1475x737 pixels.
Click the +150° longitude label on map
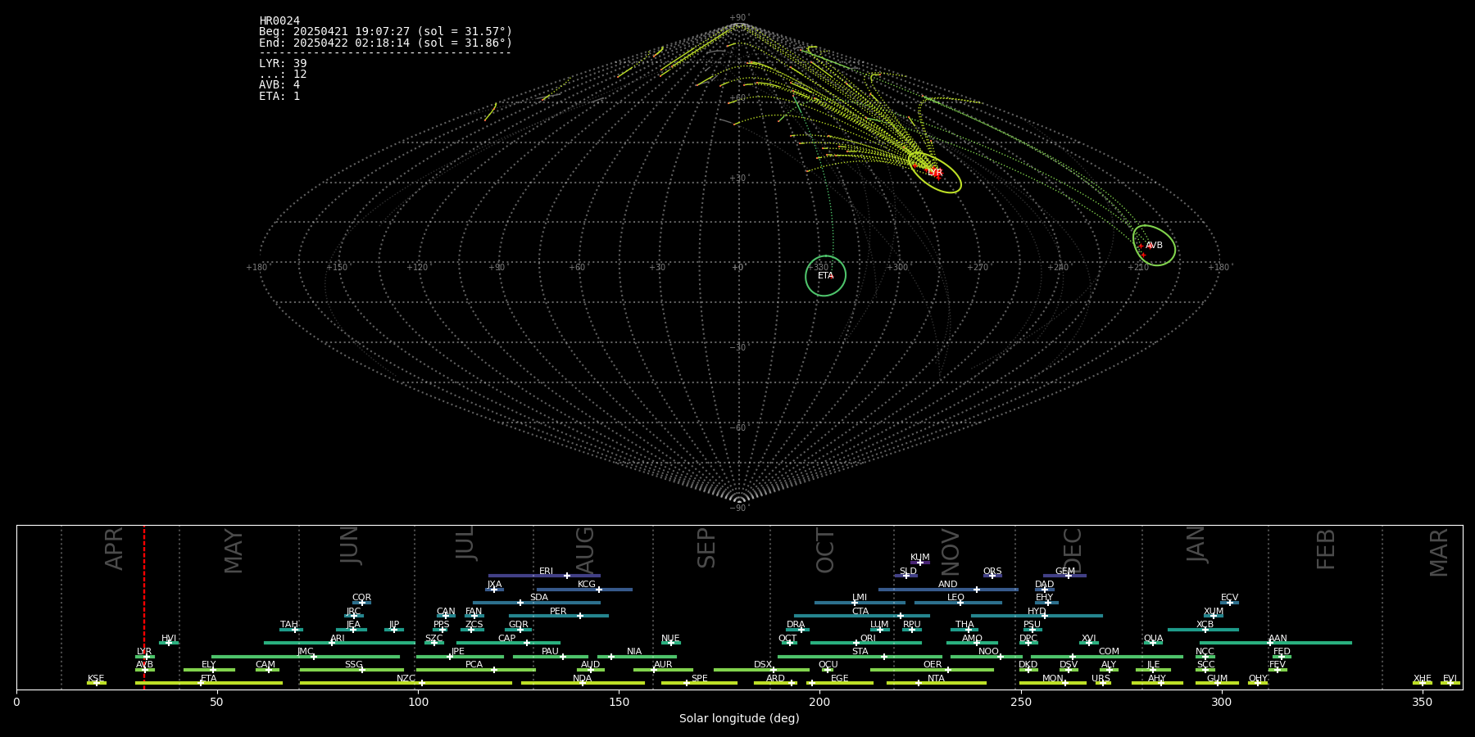click(x=337, y=267)
